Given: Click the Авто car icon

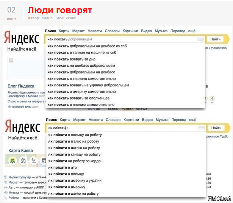Looking at the screenshot, I should [6, 187].
